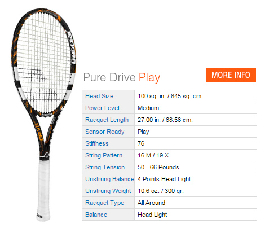Open the Babolat racquet product image
Image resolution: width=269 pixels, height=232 pixels.
43,114
